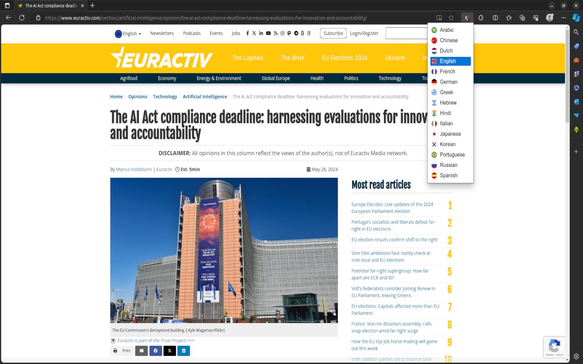Share article on X button below image
The width and height of the screenshot is (583, 364).
(x=169, y=351)
